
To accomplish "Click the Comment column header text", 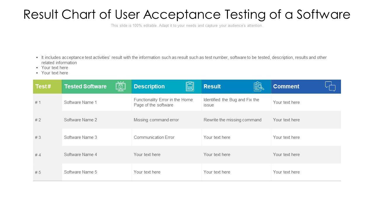I will click(286, 86).
